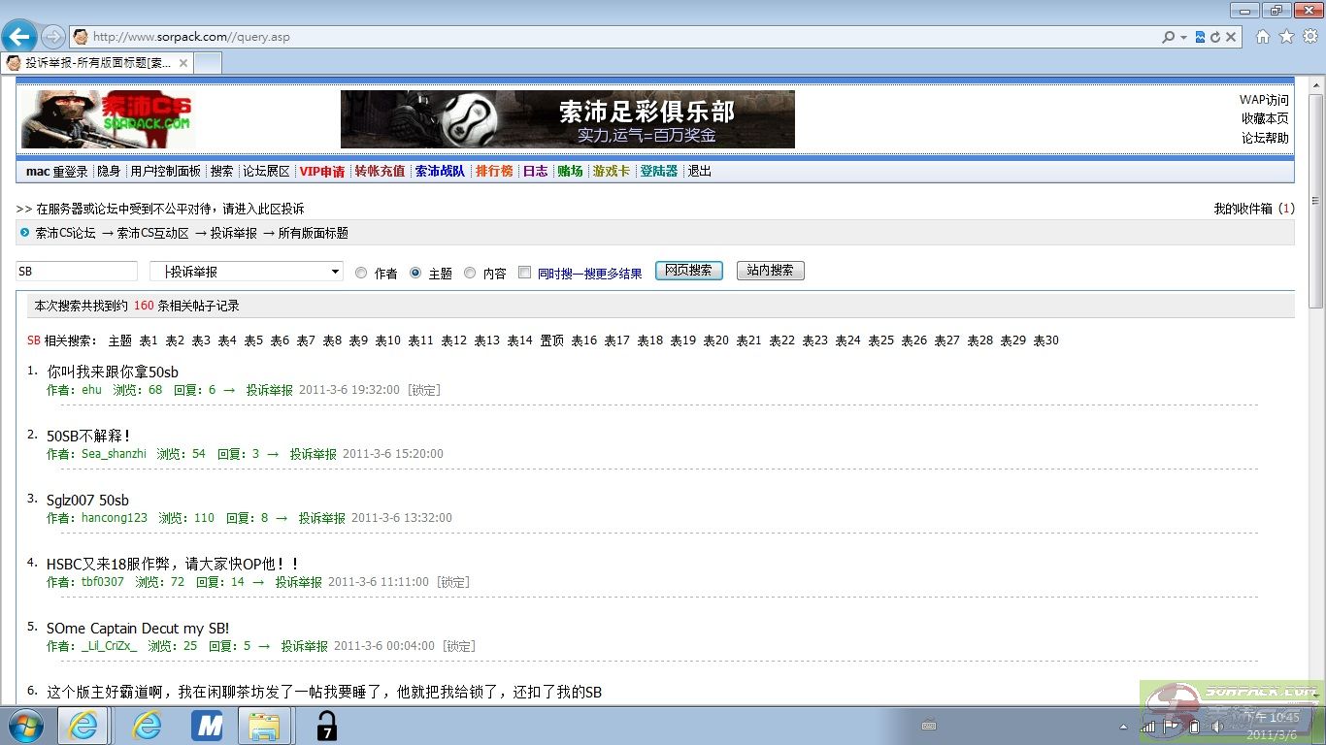Click the browser Back arrow button

click(18, 37)
